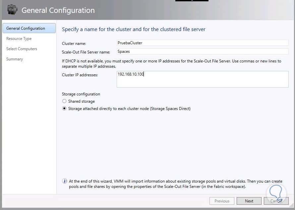Select the Shared storage radio button
This screenshot has height=210, width=295.
coord(64,101)
